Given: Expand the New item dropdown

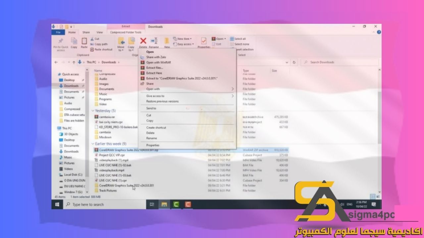Looking at the screenshot, I should click(183, 39).
